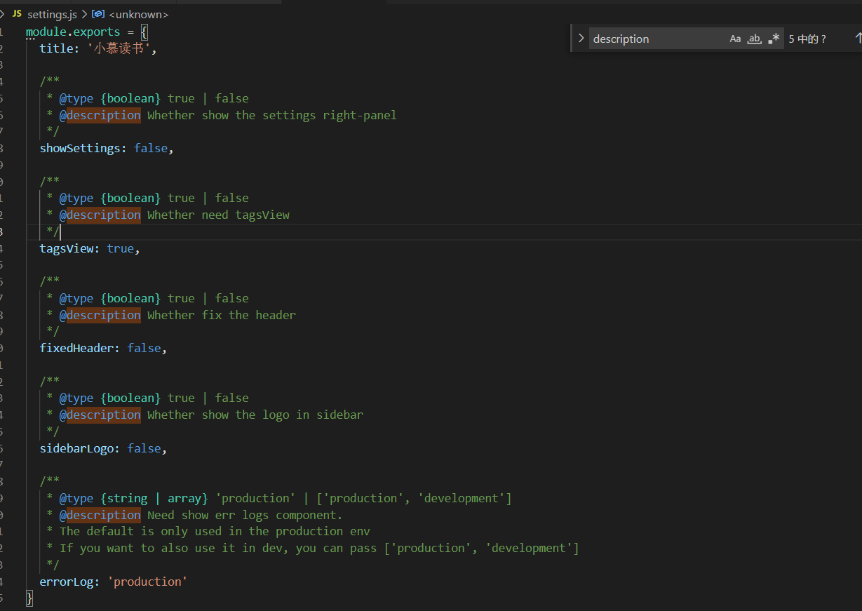The width and height of the screenshot is (862, 611).
Task: Turn on Use Regular Expression option
Action: click(x=774, y=39)
